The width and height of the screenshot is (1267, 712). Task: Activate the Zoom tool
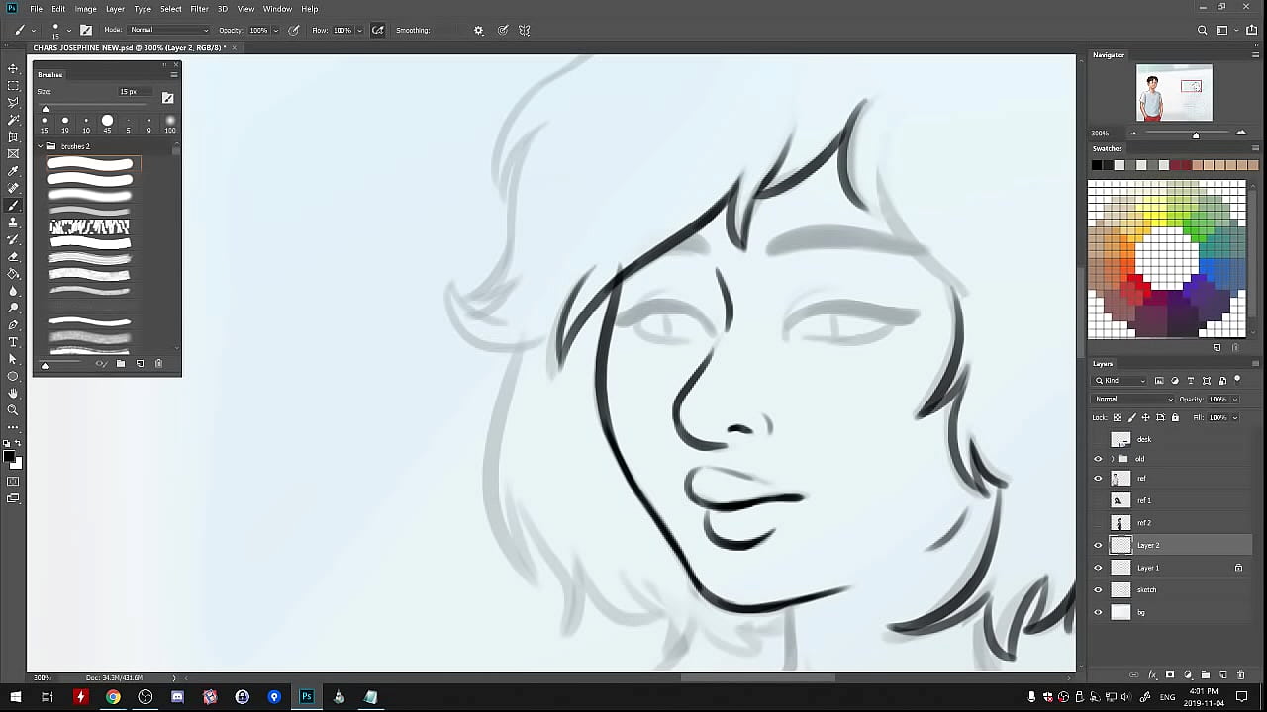pos(13,410)
